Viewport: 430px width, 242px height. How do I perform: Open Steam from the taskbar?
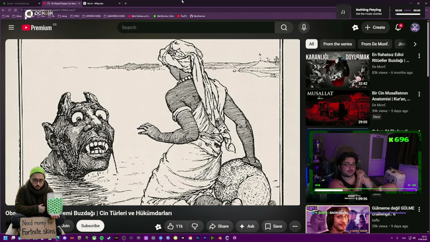point(109,238)
